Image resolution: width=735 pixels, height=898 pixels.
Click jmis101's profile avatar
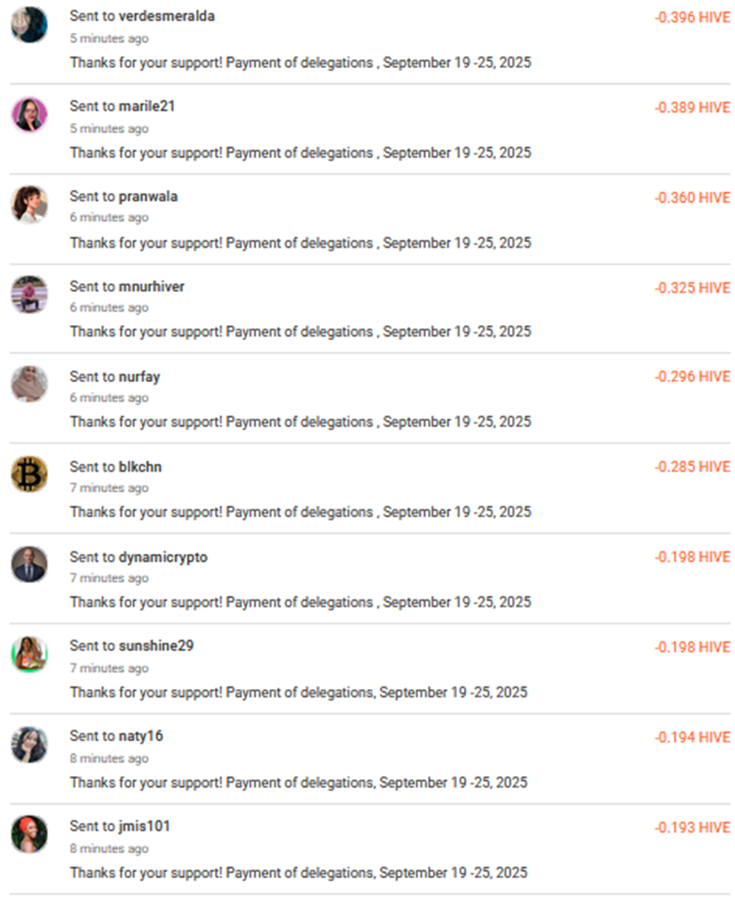pyautogui.click(x=29, y=834)
